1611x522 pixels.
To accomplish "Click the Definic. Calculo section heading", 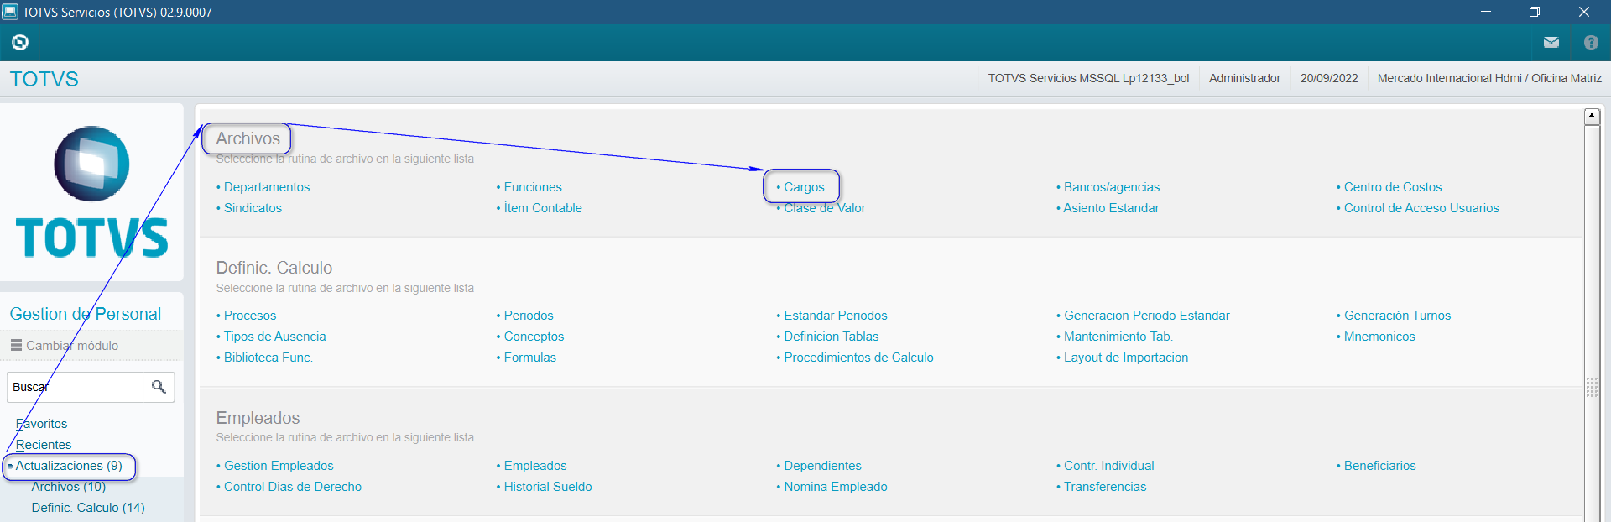I will 274,268.
